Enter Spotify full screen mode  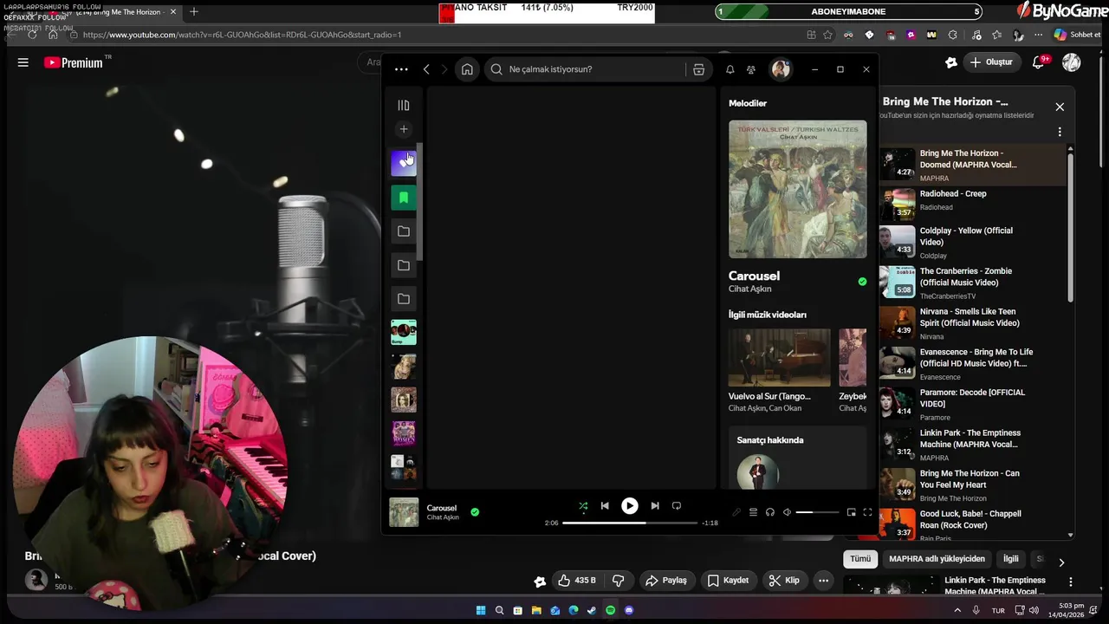pos(867,512)
